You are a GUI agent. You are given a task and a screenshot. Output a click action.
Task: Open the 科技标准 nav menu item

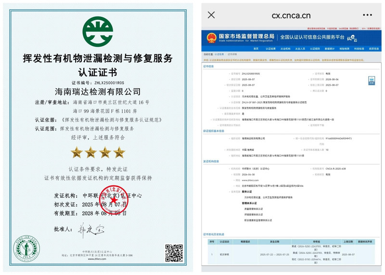359,49
